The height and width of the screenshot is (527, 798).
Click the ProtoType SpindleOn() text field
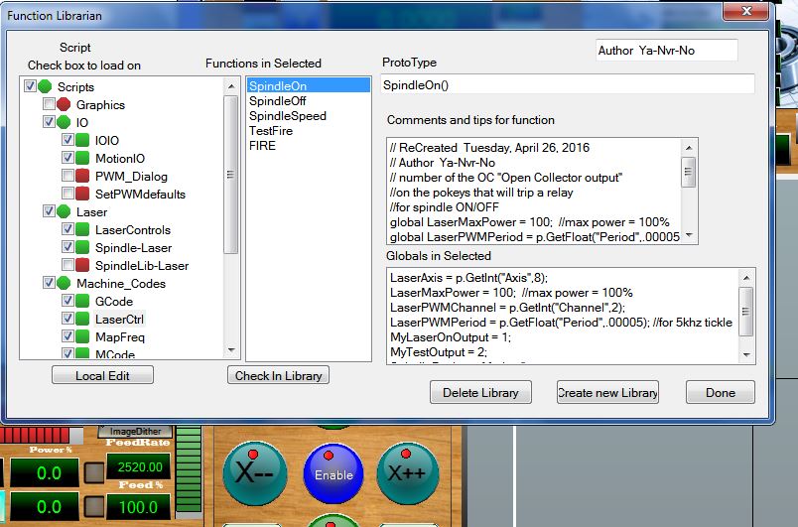(x=567, y=85)
